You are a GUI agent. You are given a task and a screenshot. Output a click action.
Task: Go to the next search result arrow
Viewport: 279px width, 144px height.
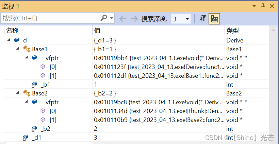click(x=134, y=18)
